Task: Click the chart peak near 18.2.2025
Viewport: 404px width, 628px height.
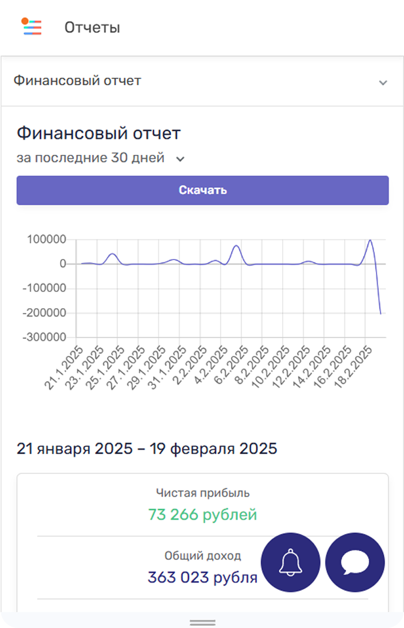Action: [370, 241]
